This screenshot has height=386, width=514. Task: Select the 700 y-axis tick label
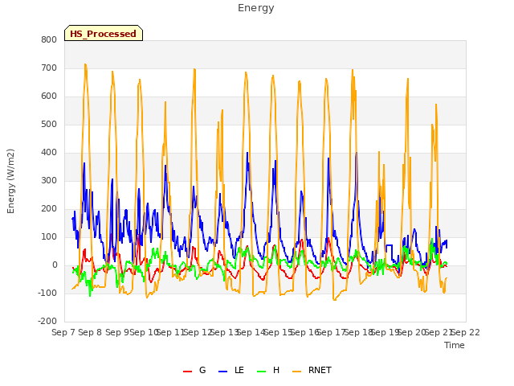(49, 68)
